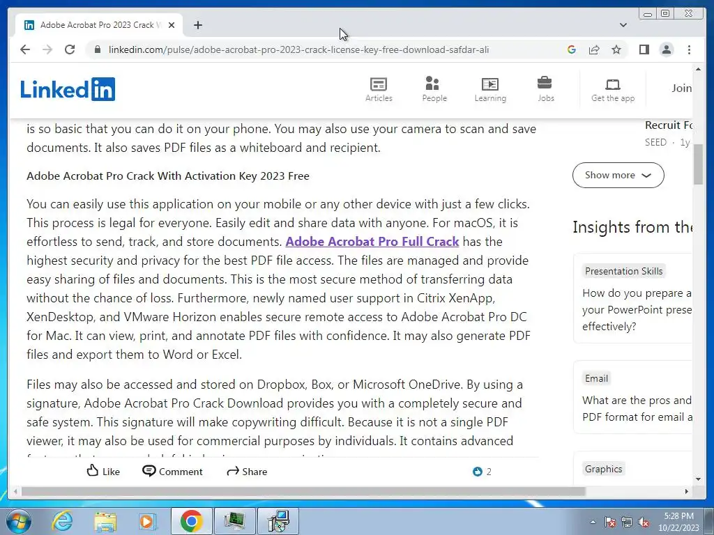Viewport: 714px width, 535px height.
Task: Click the LinkedIn logo
Action: (68, 89)
